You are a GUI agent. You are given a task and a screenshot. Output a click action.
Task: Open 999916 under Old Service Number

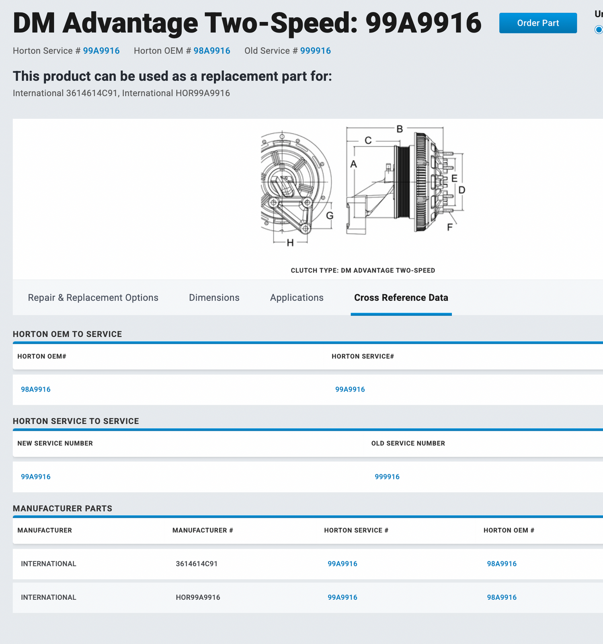coord(387,477)
